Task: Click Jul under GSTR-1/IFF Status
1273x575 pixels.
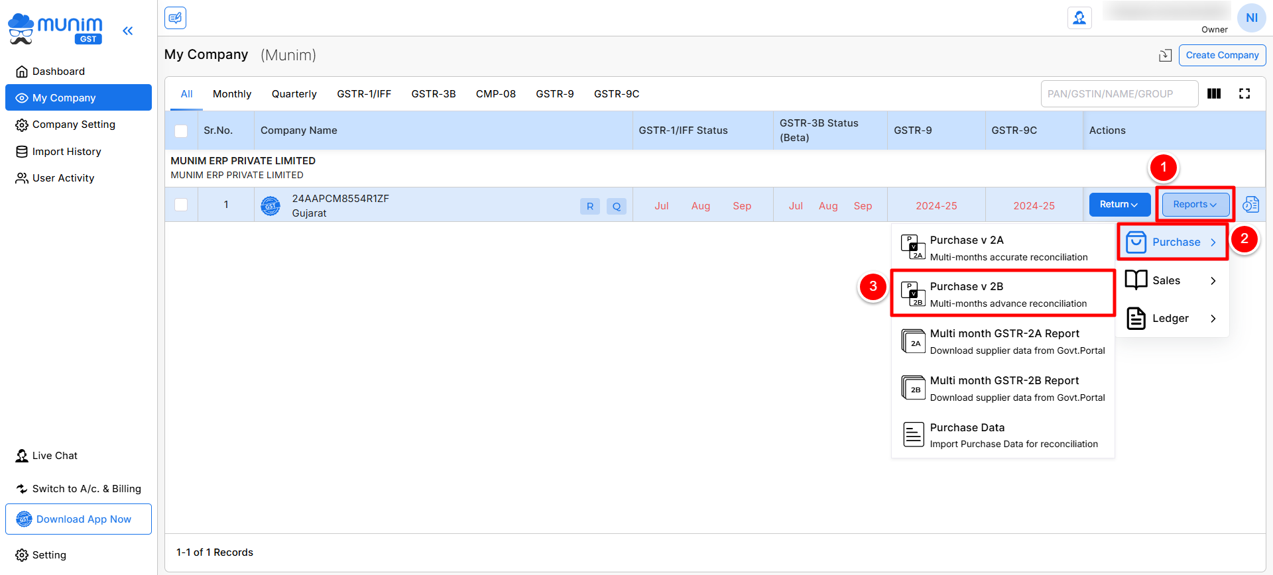Action: [x=662, y=206]
